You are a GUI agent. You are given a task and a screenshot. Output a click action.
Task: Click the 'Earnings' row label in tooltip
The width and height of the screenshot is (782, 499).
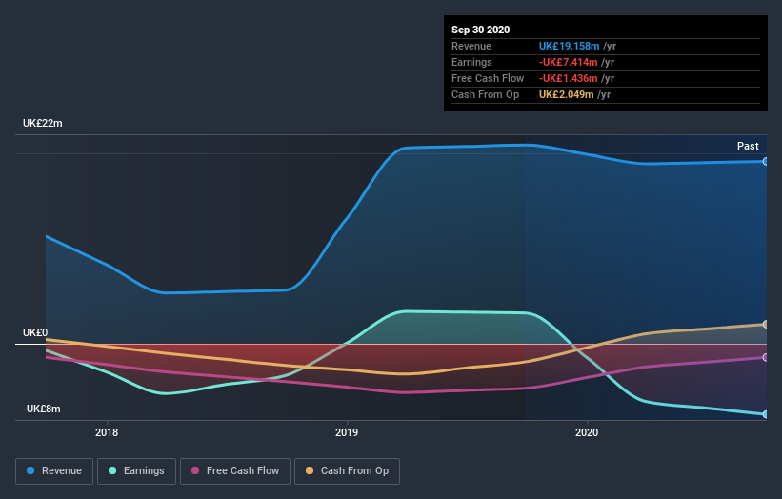(x=471, y=62)
